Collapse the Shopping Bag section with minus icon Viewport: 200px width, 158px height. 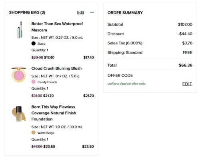[92, 12]
